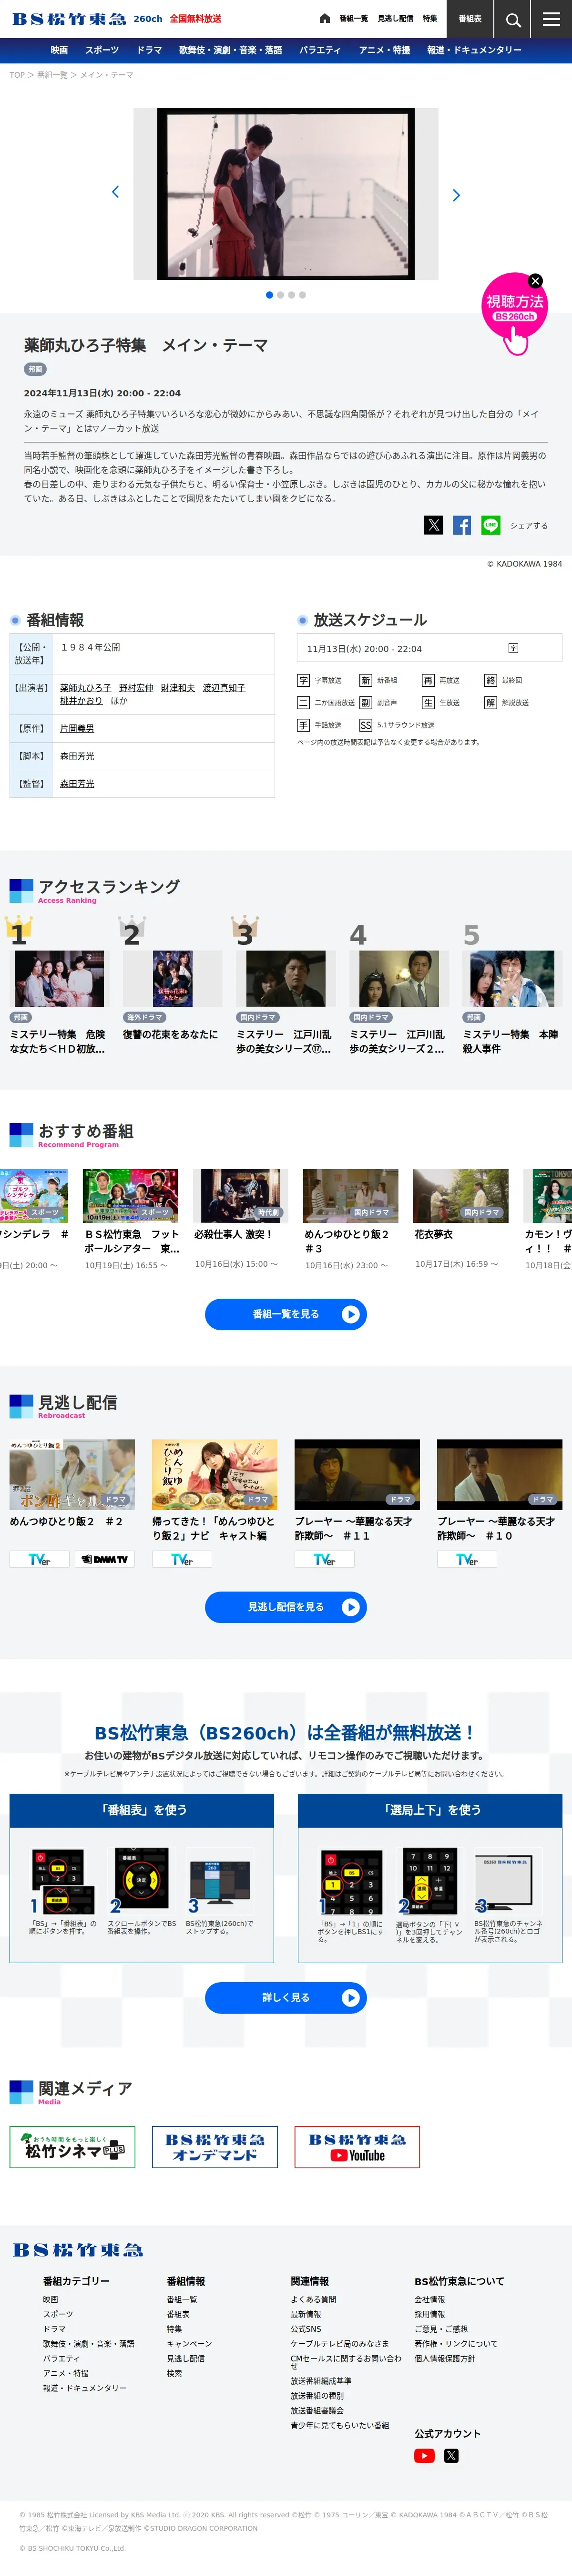Open the ドラマ navigation tab

pos(149,50)
